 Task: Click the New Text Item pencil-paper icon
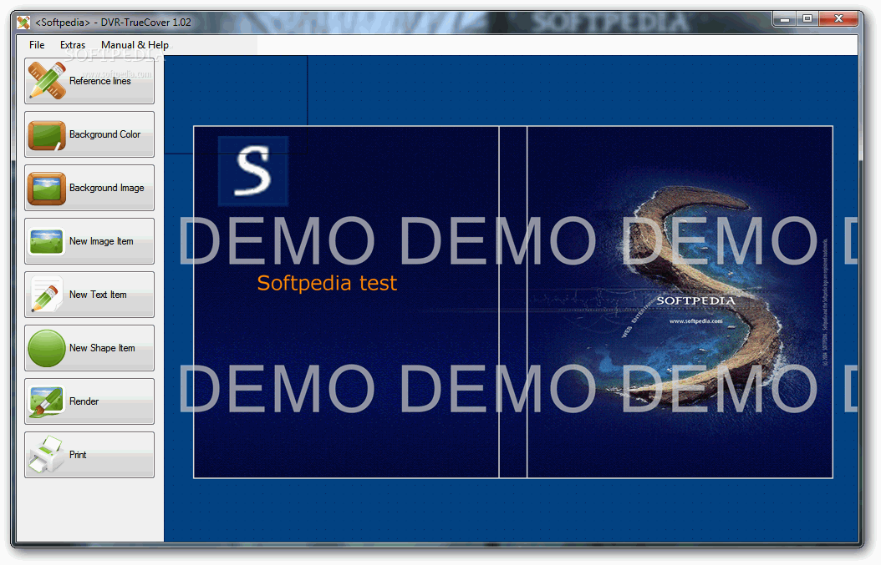click(x=47, y=294)
